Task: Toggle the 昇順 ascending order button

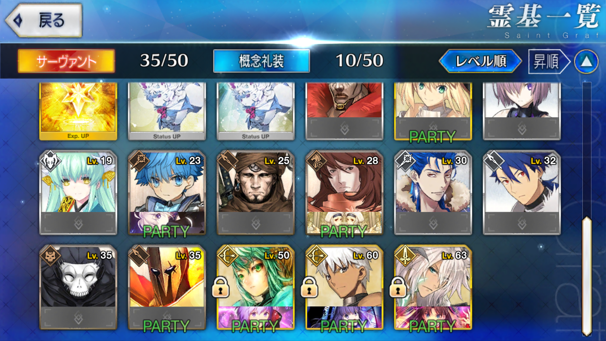Action: tap(549, 62)
